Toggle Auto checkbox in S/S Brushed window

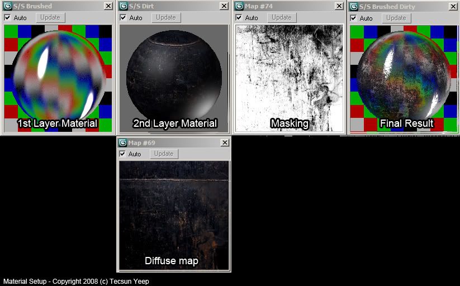click(7, 17)
